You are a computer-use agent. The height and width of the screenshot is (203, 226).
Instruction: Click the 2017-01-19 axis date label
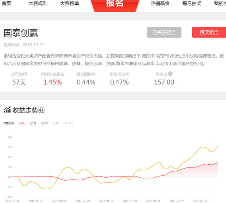pyautogui.click(x=130, y=201)
